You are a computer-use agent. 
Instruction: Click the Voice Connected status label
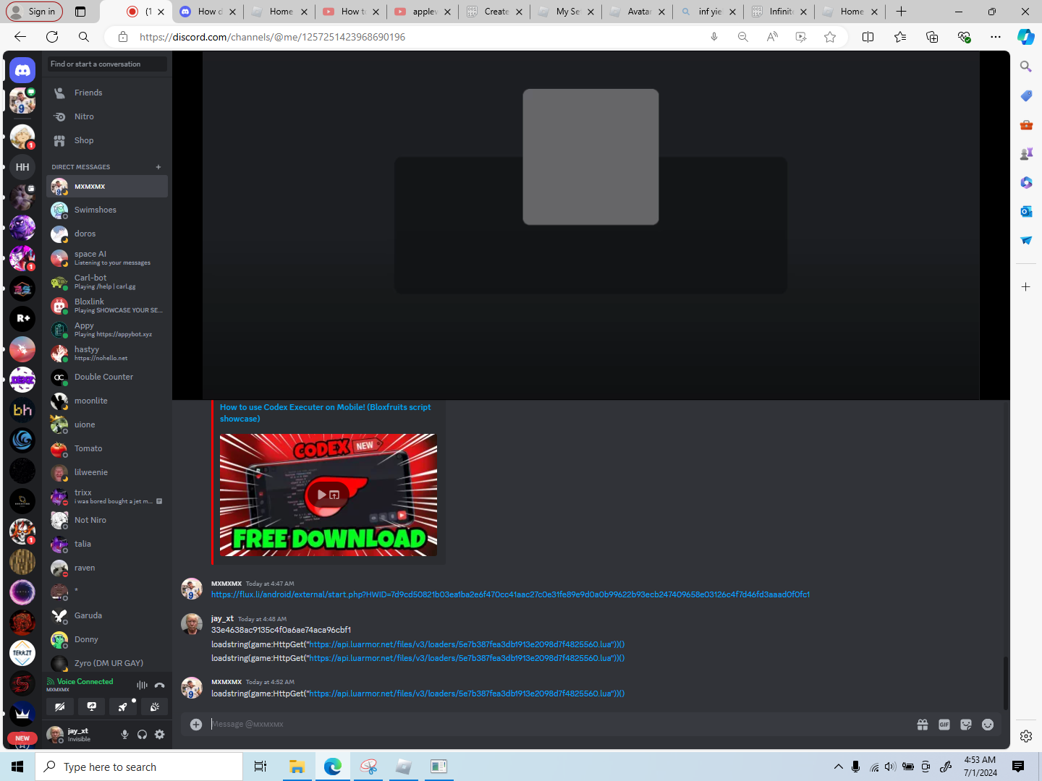pos(85,681)
